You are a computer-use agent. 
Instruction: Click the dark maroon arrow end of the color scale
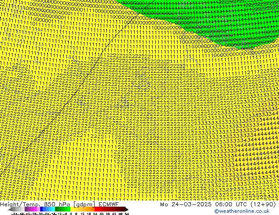[x=127, y=209]
